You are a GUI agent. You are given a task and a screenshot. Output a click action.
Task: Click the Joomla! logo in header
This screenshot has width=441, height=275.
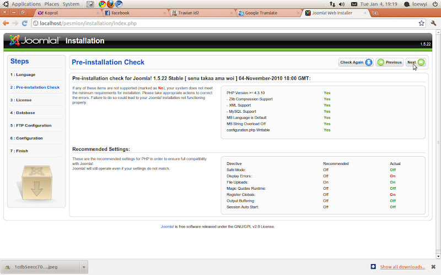pyautogui.click(x=34, y=40)
